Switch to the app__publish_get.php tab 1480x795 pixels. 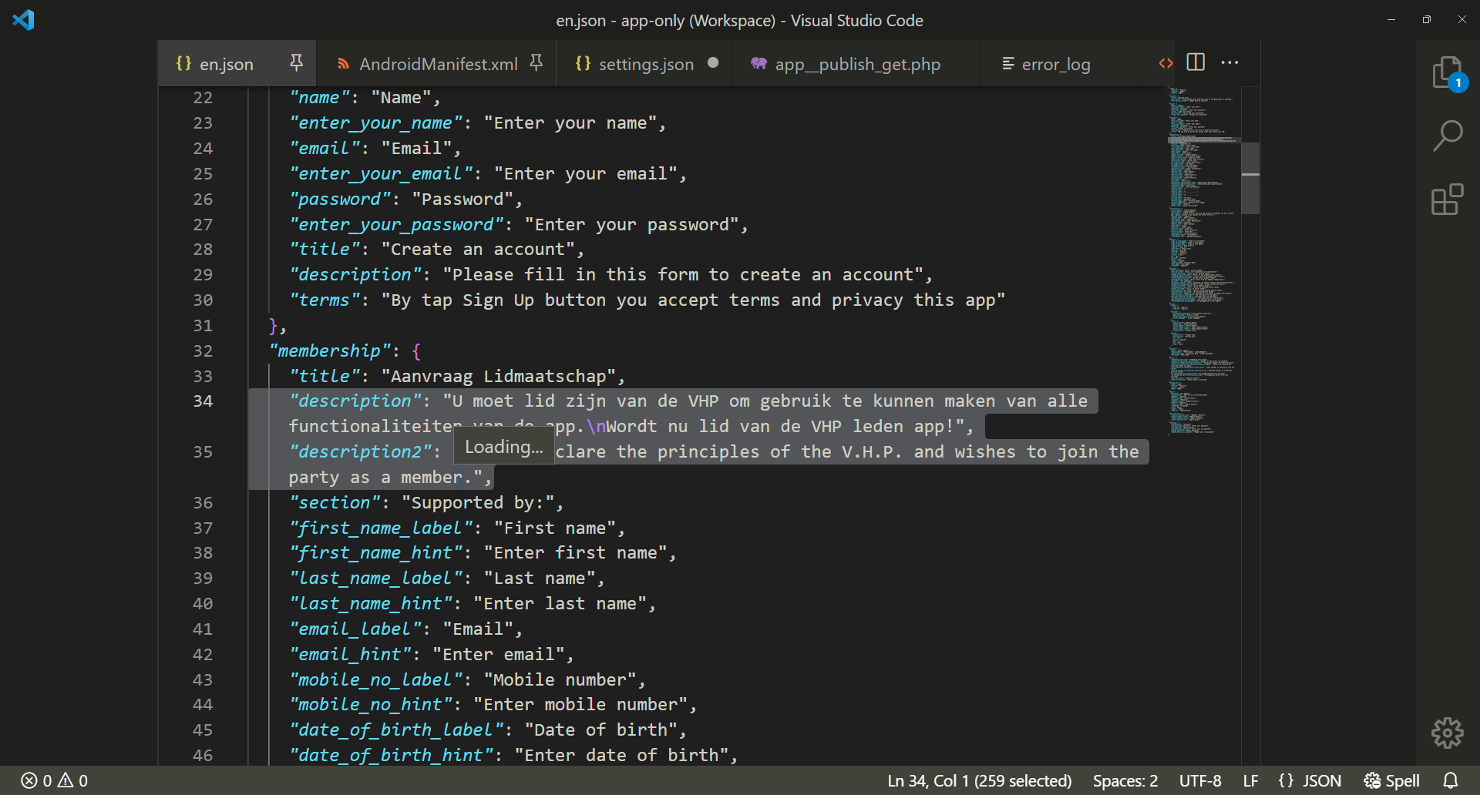857,64
